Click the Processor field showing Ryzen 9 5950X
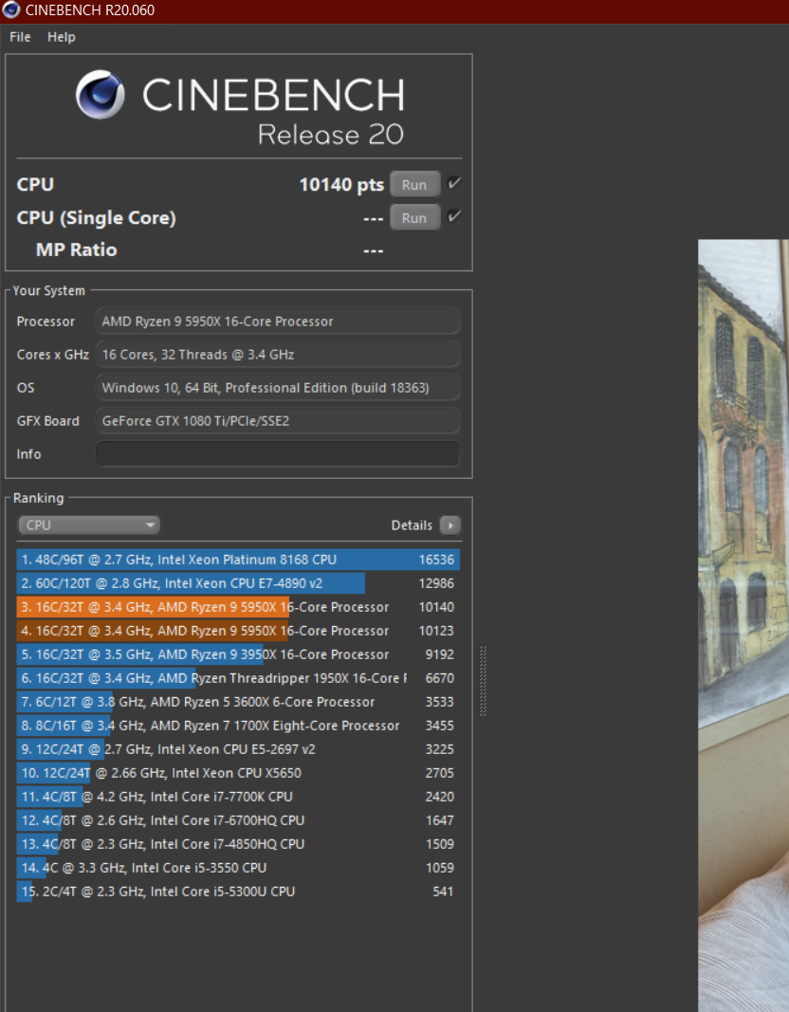This screenshot has height=1012, width=789. coord(278,321)
